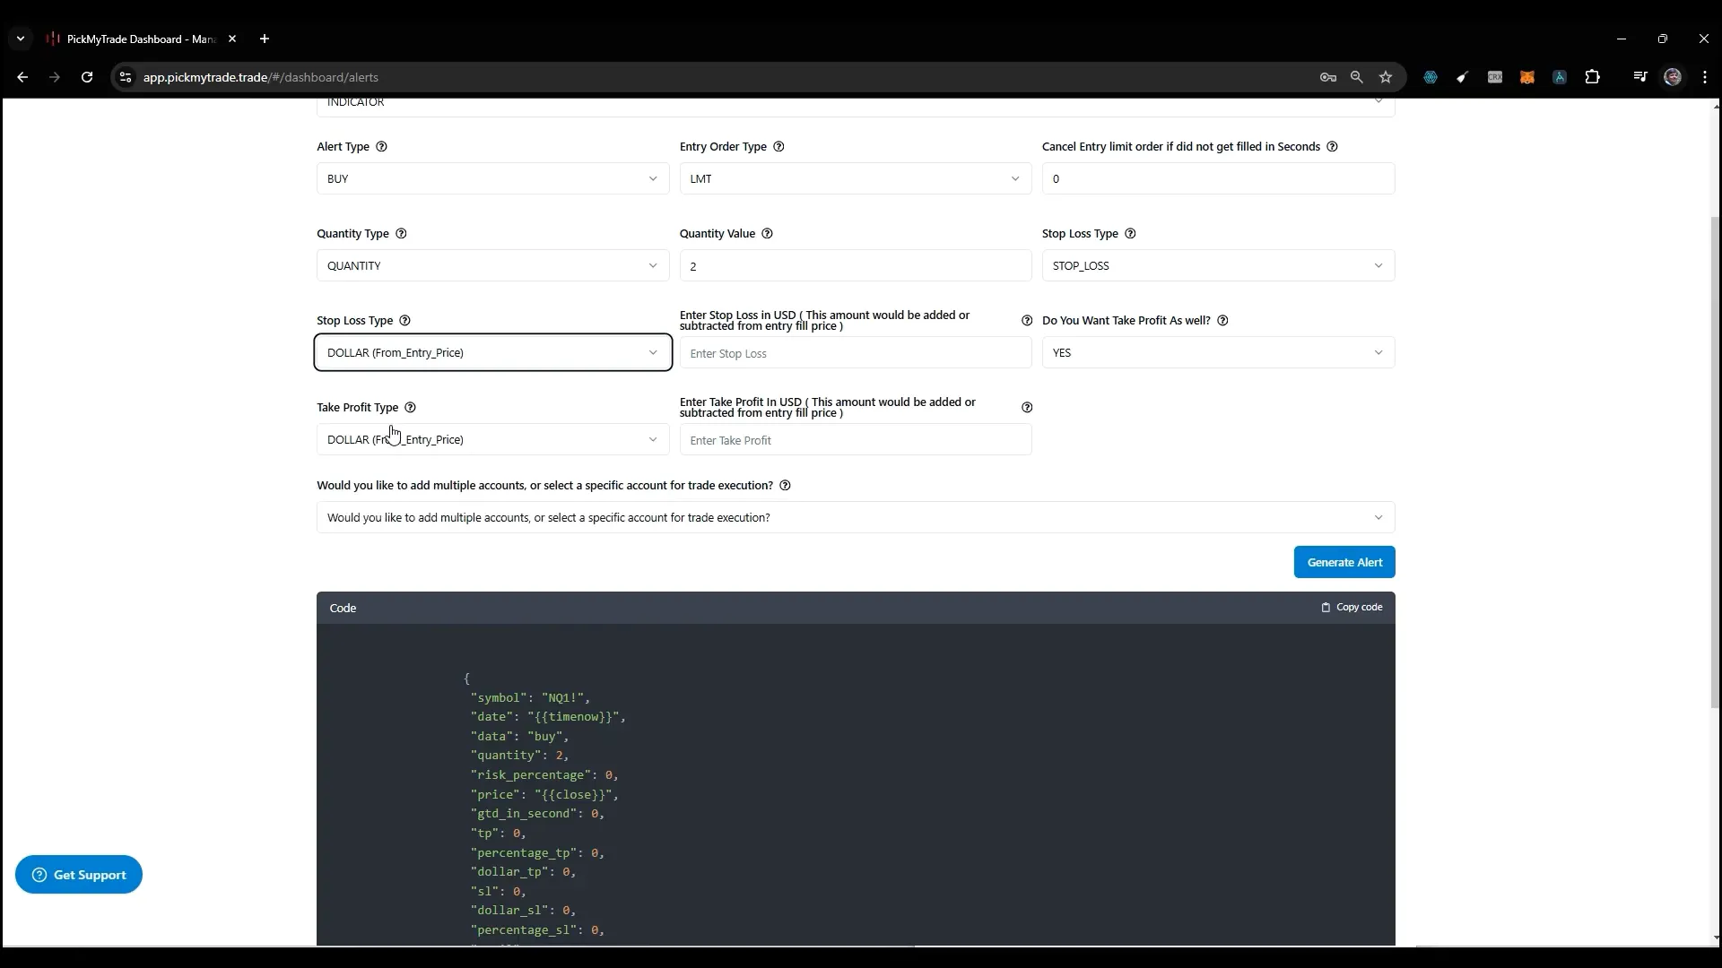This screenshot has height=968, width=1722.
Task: View site information icon in address bar
Action: point(126,77)
